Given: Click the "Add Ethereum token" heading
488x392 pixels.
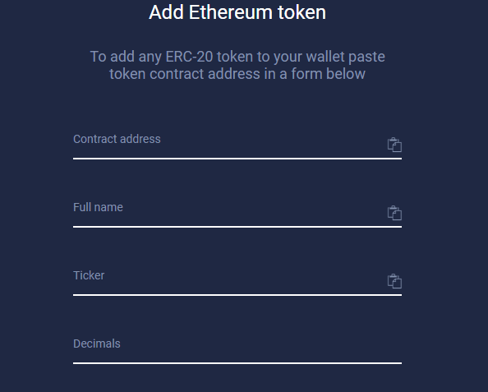Looking at the screenshot, I should pos(237,12).
